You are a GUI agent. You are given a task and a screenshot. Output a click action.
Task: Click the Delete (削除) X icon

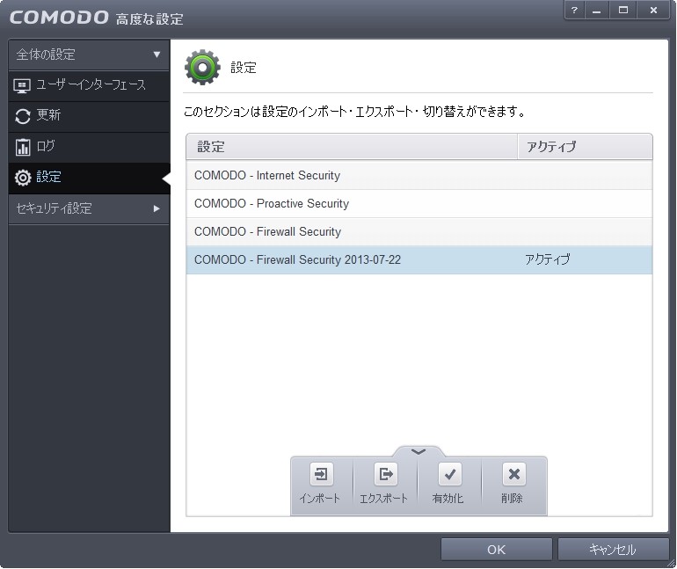[x=513, y=474]
